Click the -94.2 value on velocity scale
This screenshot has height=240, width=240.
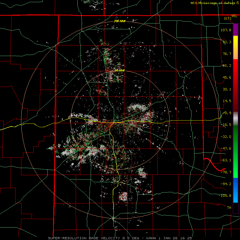coord(226,184)
